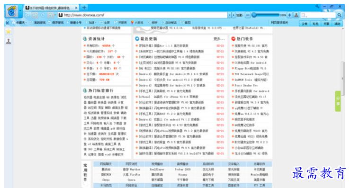Open a new tab with the plus button
Image resolution: width=350 pixels, height=188 pixels.
(84, 8)
